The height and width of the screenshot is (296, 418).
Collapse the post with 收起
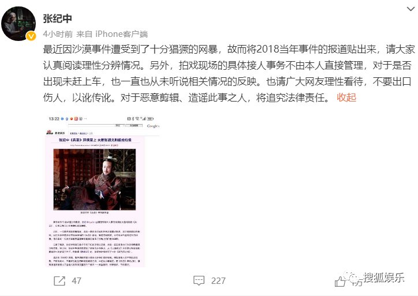click(x=346, y=98)
